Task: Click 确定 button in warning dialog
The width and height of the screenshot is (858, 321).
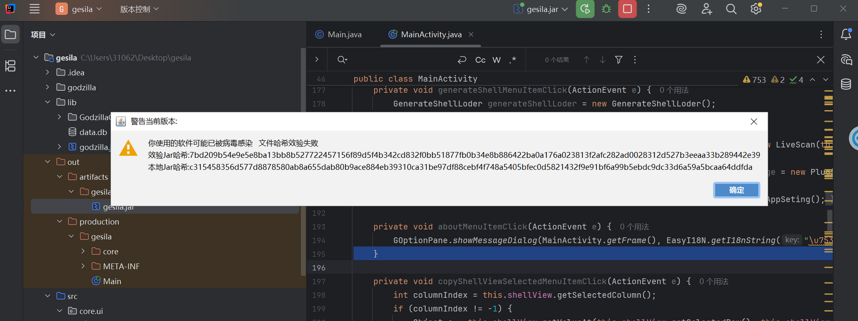Action: (736, 190)
